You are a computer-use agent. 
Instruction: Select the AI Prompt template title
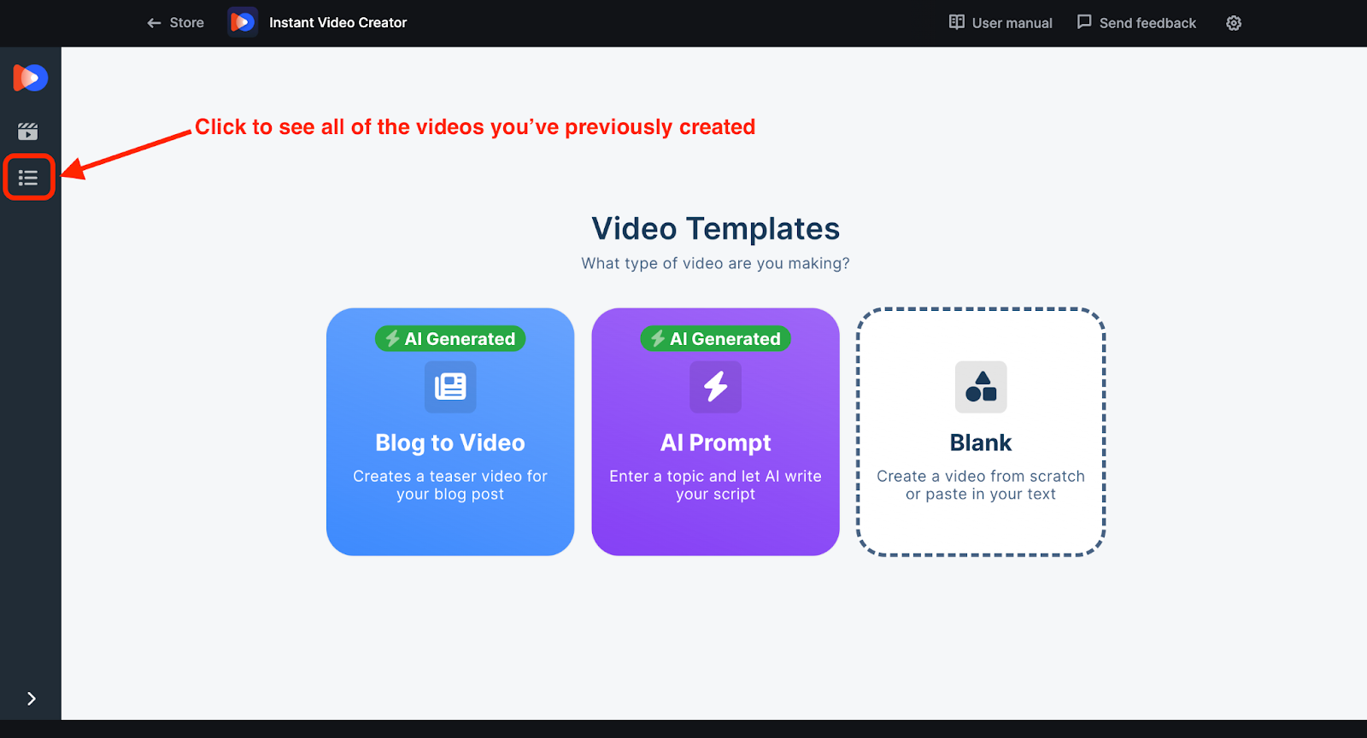(715, 442)
